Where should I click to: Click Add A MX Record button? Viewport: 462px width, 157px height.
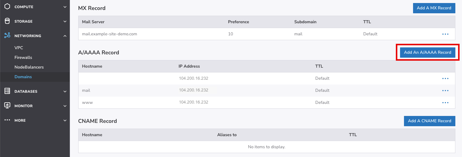tap(434, 8)
